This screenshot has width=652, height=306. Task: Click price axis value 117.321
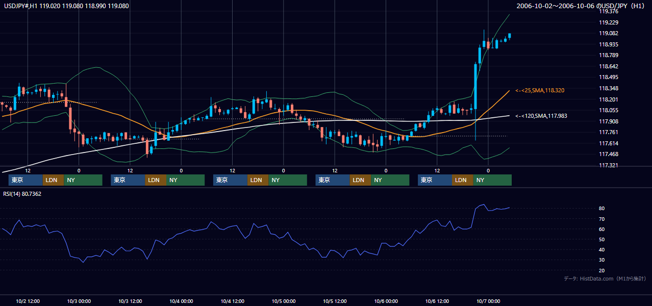pyautogui.click(x=608, y=165)
